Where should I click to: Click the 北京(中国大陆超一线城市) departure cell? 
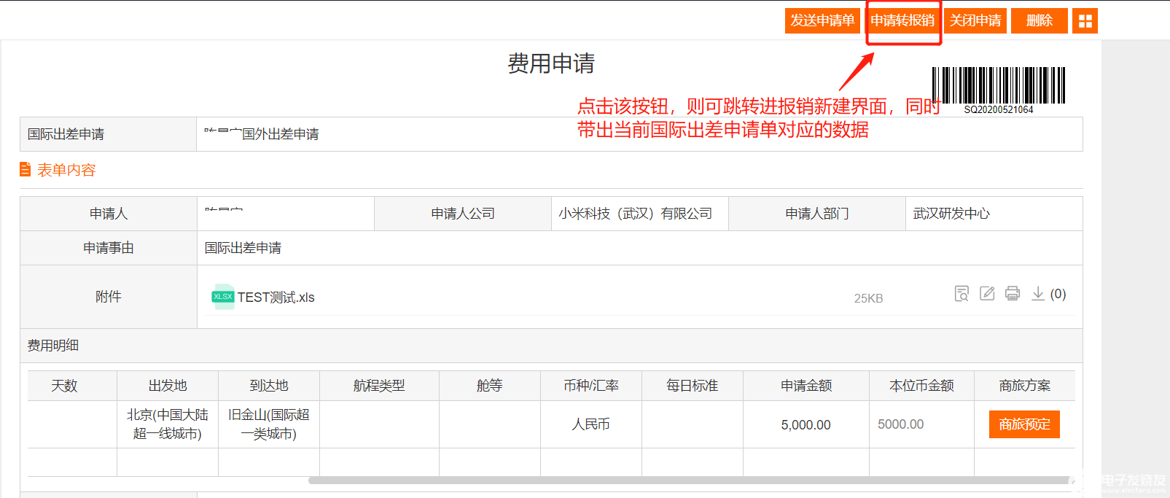click(168, 424)
